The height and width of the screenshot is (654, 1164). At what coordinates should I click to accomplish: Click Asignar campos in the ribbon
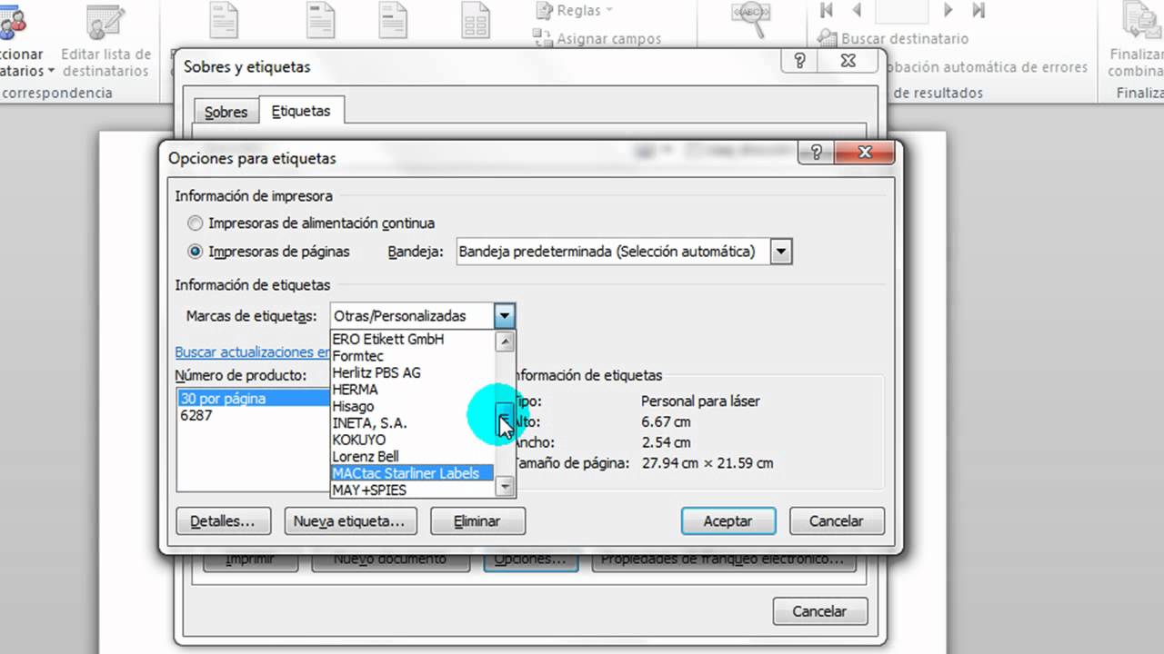tap(597, 38)
